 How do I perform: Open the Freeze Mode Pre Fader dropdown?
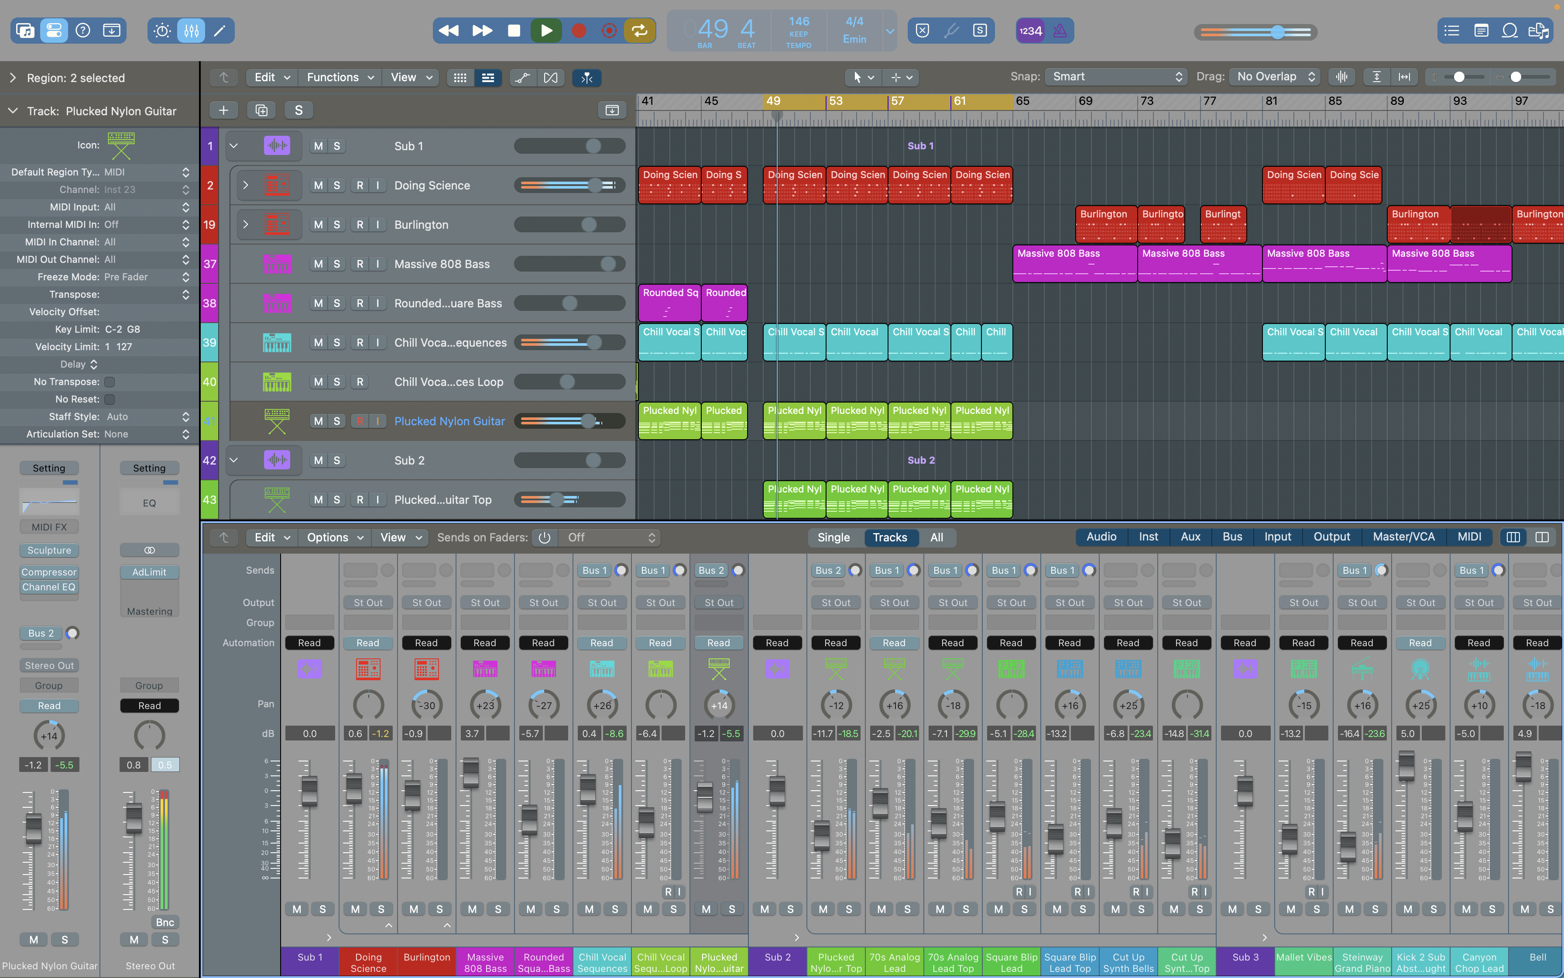coord(147,277)
